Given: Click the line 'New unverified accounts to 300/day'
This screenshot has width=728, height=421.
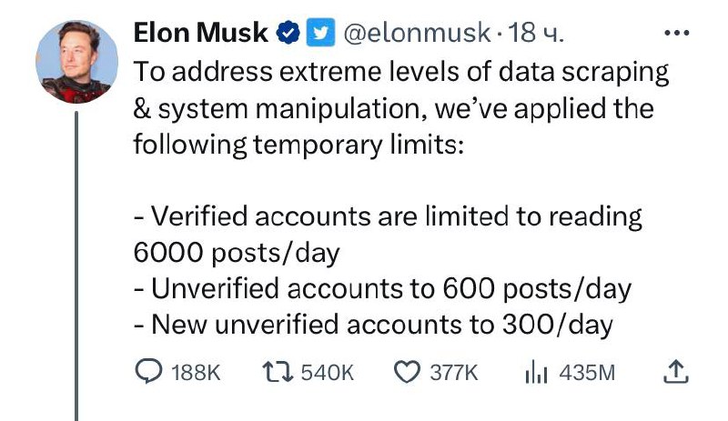Looking at the screenshot, I should click(x=373, y=325).
